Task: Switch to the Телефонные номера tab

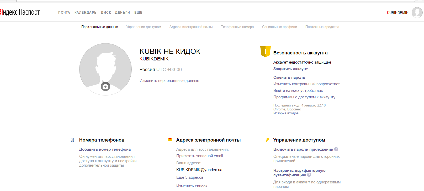Action: (x=237, y=27)
